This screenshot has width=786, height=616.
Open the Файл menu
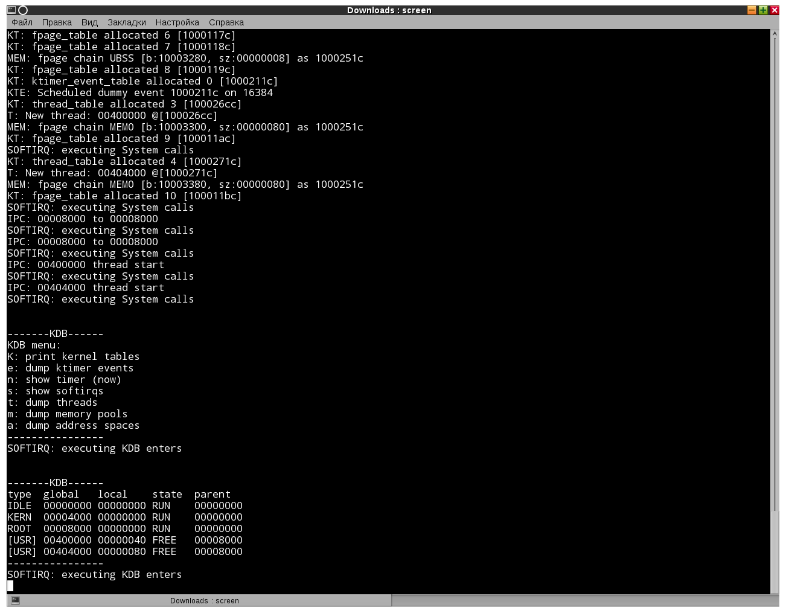click(x=22, y=22)
